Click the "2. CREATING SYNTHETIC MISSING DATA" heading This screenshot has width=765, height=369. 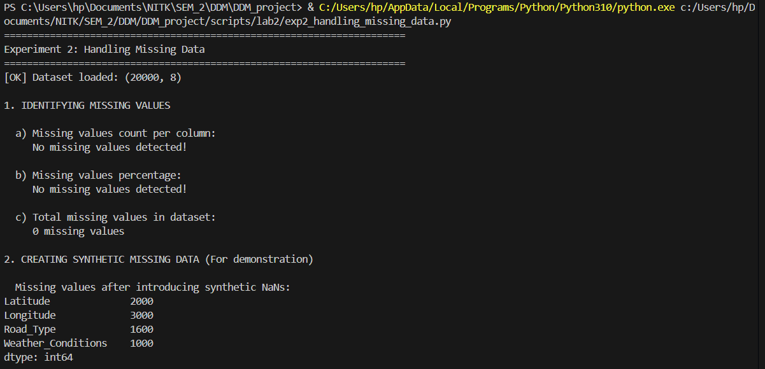coord(159,260)
